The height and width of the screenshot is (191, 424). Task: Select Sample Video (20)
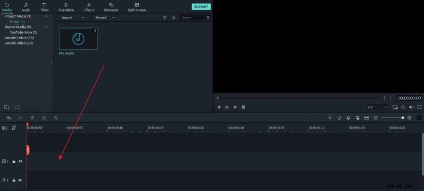[19, 43]
